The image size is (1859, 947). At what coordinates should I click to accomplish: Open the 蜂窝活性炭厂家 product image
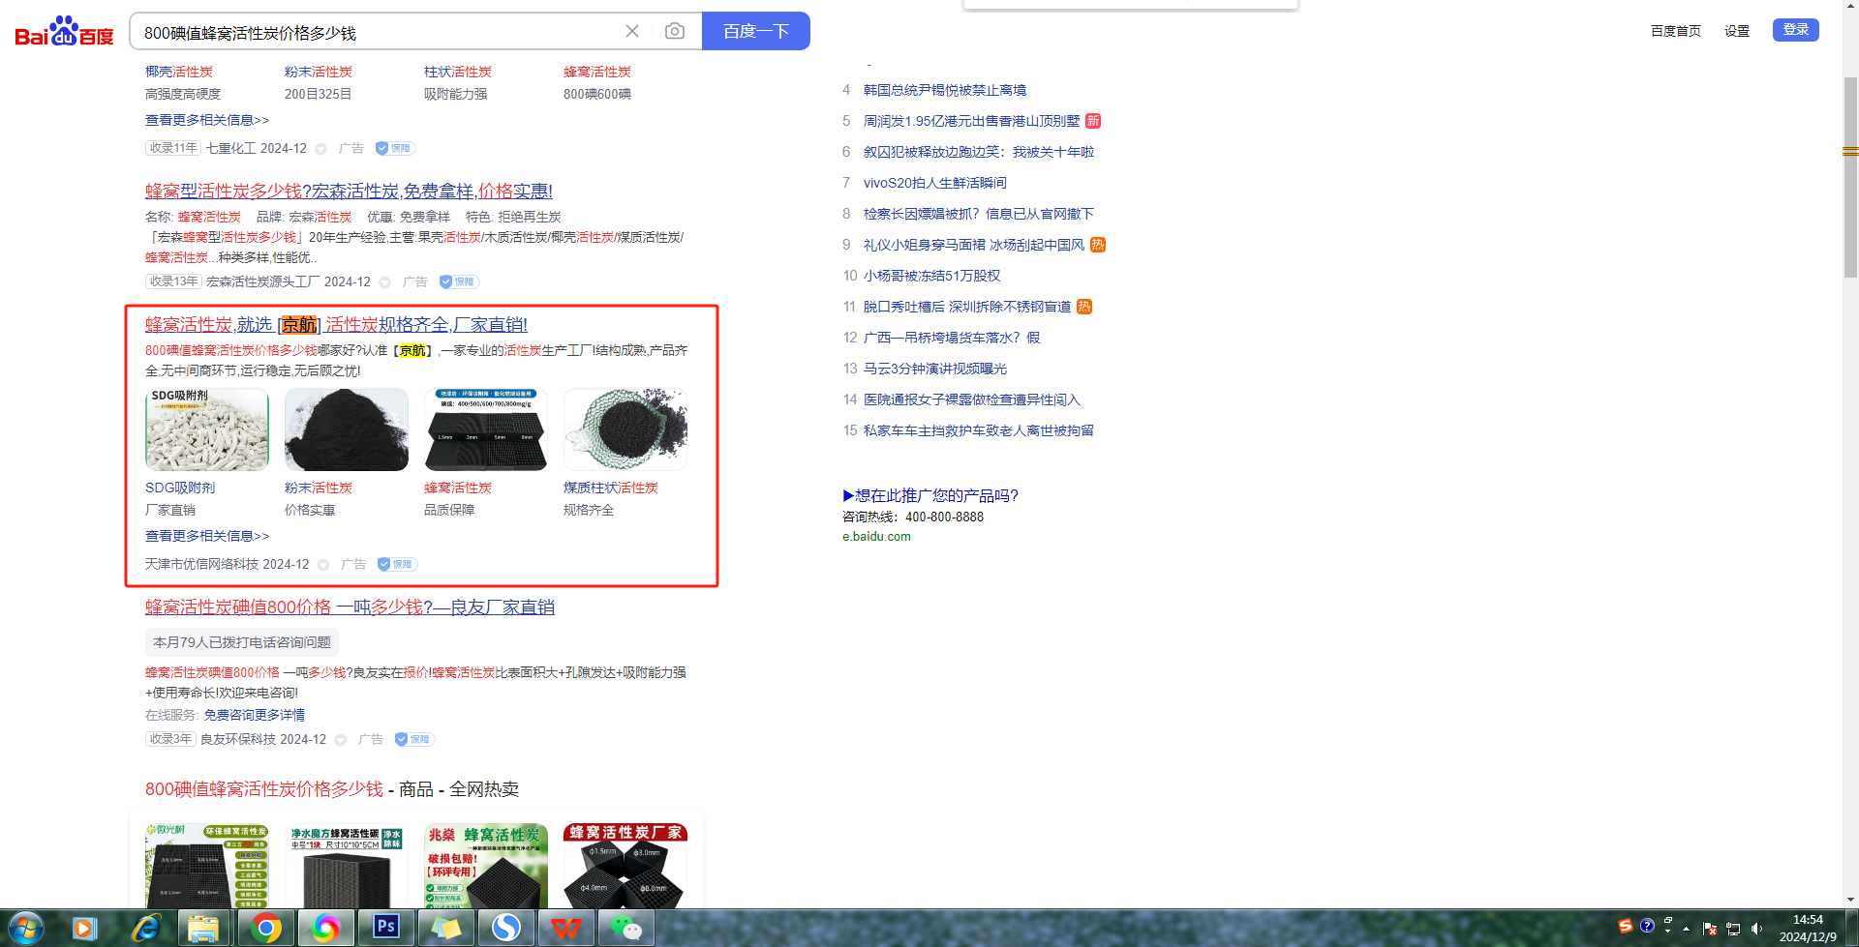[x=625, y=866]
